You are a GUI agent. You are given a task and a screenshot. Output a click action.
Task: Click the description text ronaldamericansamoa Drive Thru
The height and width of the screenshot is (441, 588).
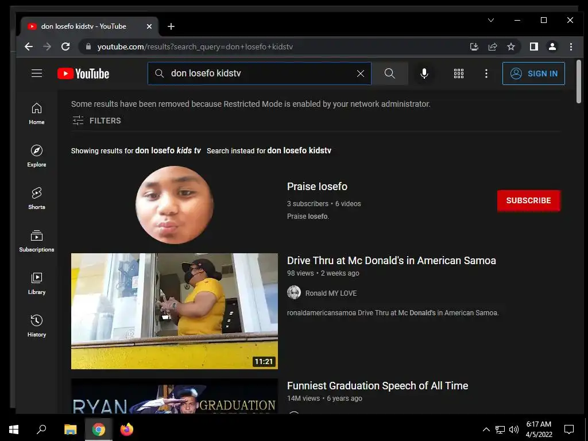[x=393, y=313]
